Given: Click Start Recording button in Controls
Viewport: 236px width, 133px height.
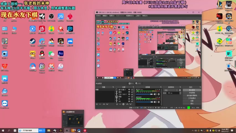Looking at the screenshot, I should 192,93.
